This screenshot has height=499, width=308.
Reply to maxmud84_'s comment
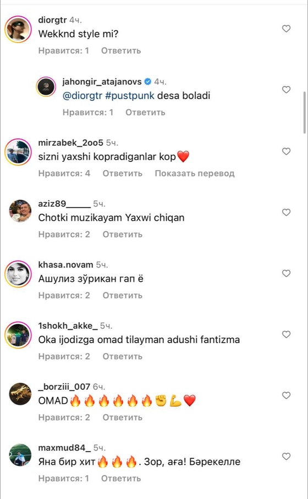click(121, 478)
